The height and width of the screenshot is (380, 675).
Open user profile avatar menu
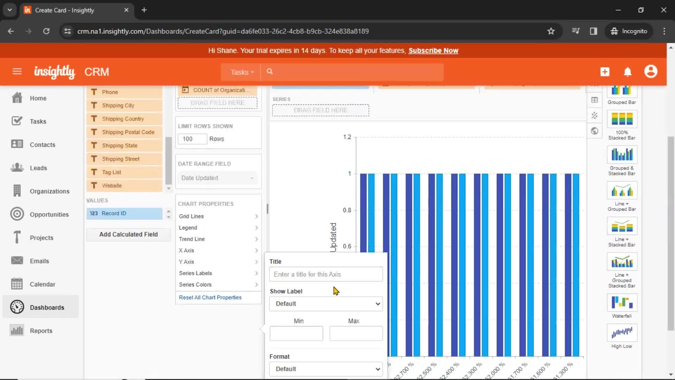coord(651,71)
